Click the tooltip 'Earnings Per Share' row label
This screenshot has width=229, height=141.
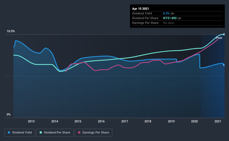click(x=145, y=23)
